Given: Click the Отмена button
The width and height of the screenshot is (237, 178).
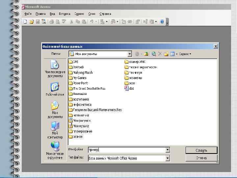Looking at the screenshot, I should [x=201, y=158].
